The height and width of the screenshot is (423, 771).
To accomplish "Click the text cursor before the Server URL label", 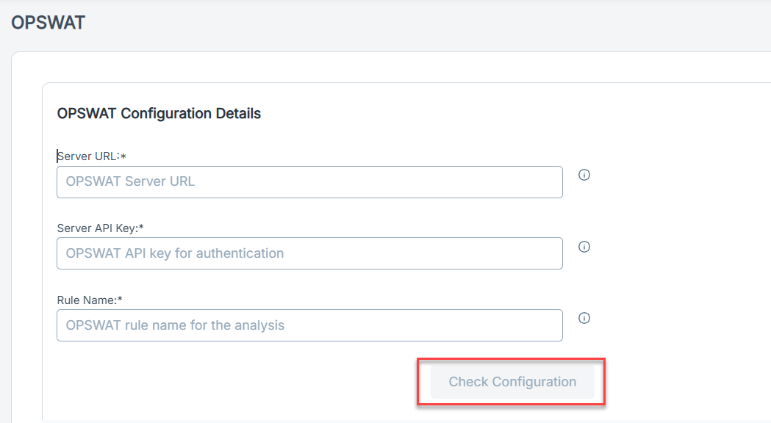I will (57, 156).
